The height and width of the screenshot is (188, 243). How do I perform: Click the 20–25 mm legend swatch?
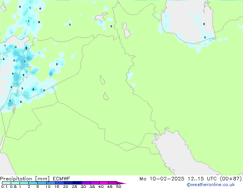click(x=69, y=183)
